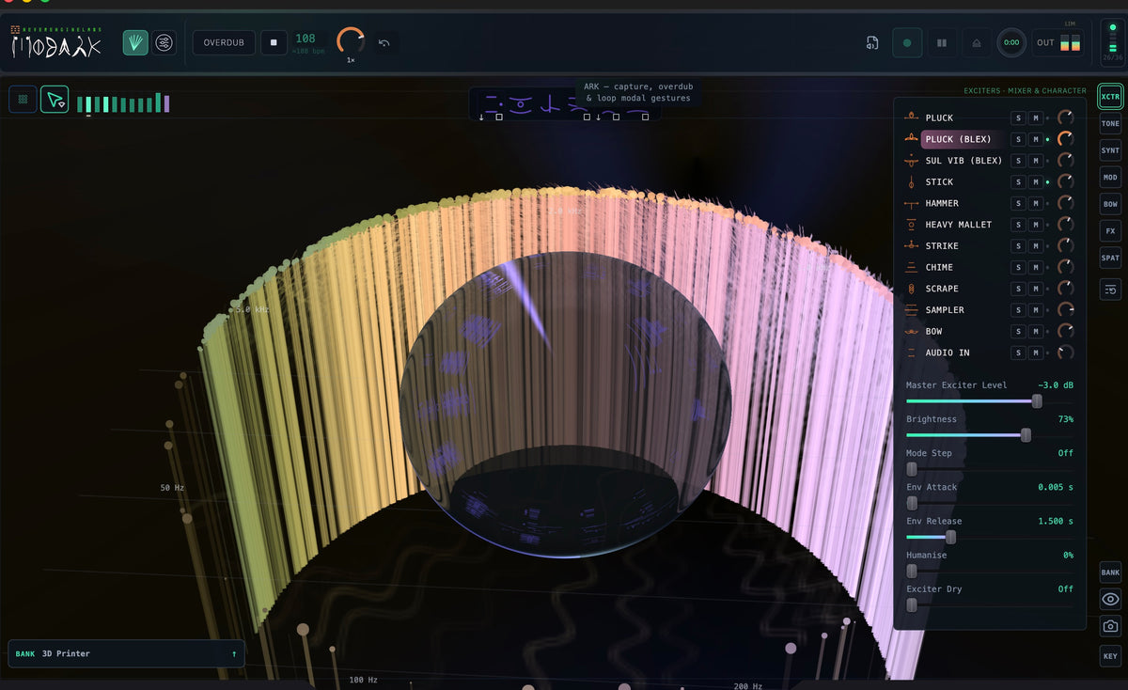
Task: Pause using the two-bar pause button
Action: (x=942, y=42)
